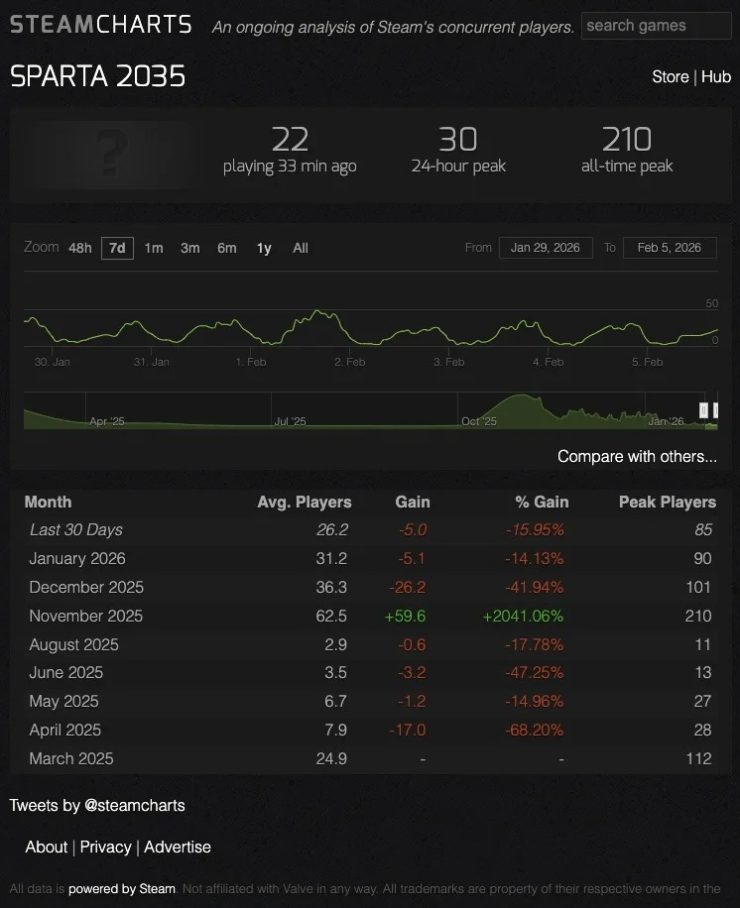Open the Hub link
The height and width of the screenshot is (908, 740).
point(716,76)
